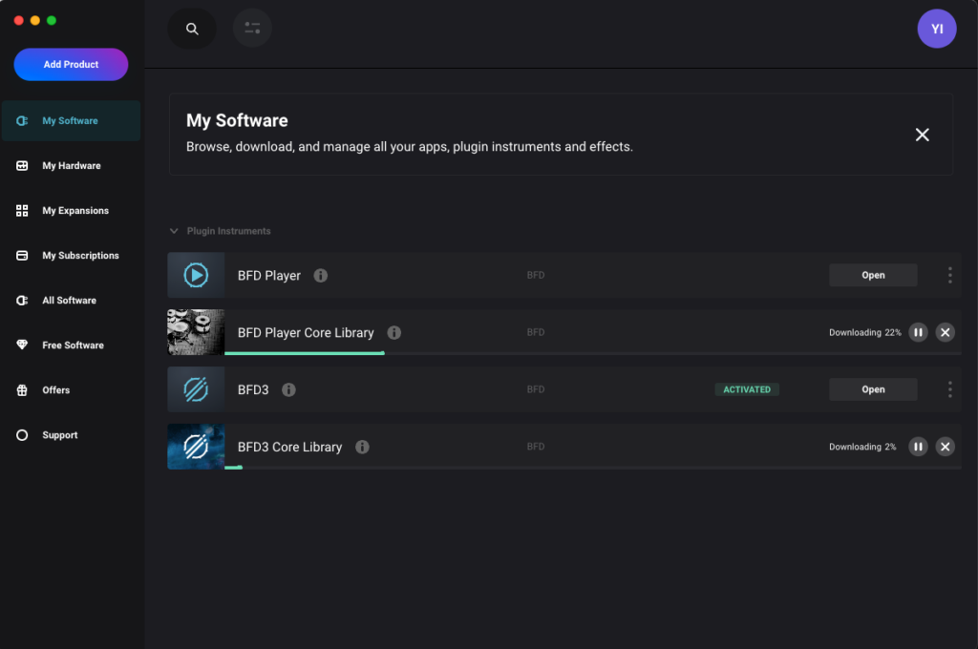Show info for BFD3

pyautogui.click(x=288, y=389)
